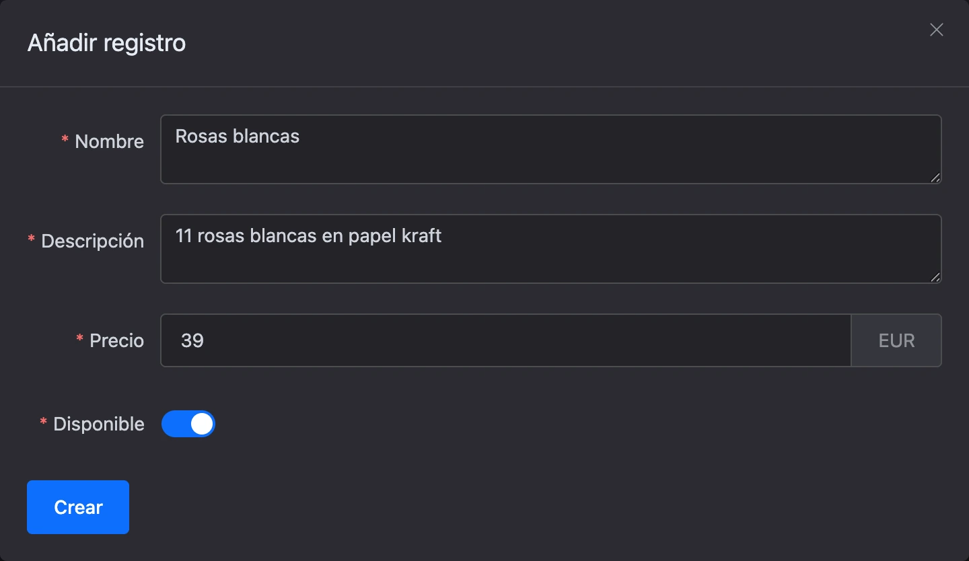The width and height of the screenshot is (969, 561).
Task: Click the red asterisk beside Disponible
Action: click(x=44, y=422)
